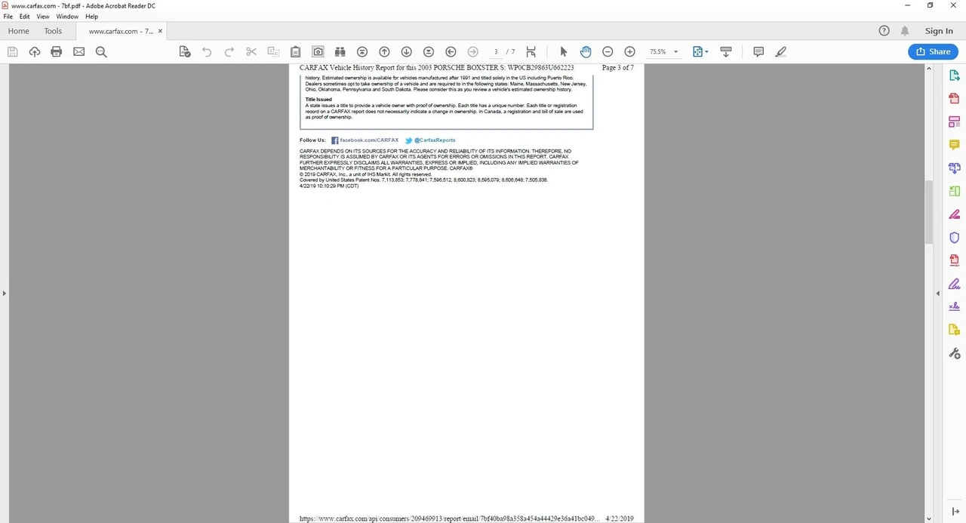Open the Find text magnifier
The height and width of the screenshot is (523, 966).
(x=101, y=51)
